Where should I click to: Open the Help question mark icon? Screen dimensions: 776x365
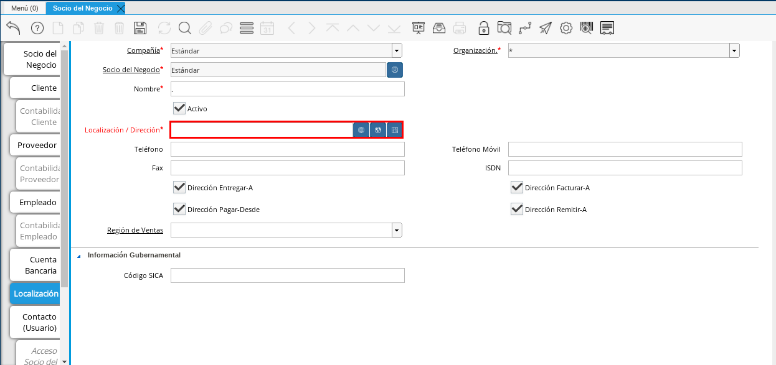[37, 28]
